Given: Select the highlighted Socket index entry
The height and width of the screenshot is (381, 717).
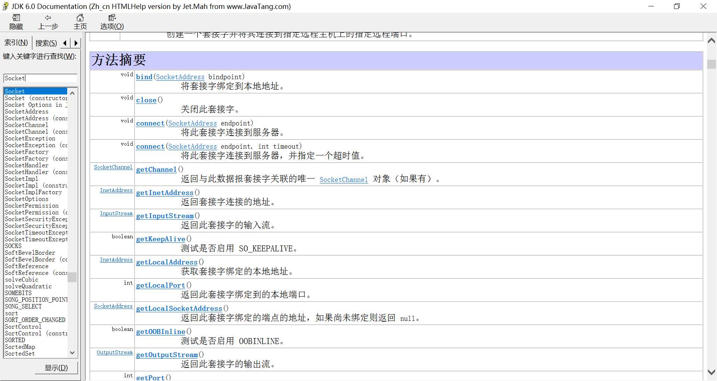Looking at the screenshot, I should tap(35, 91).
